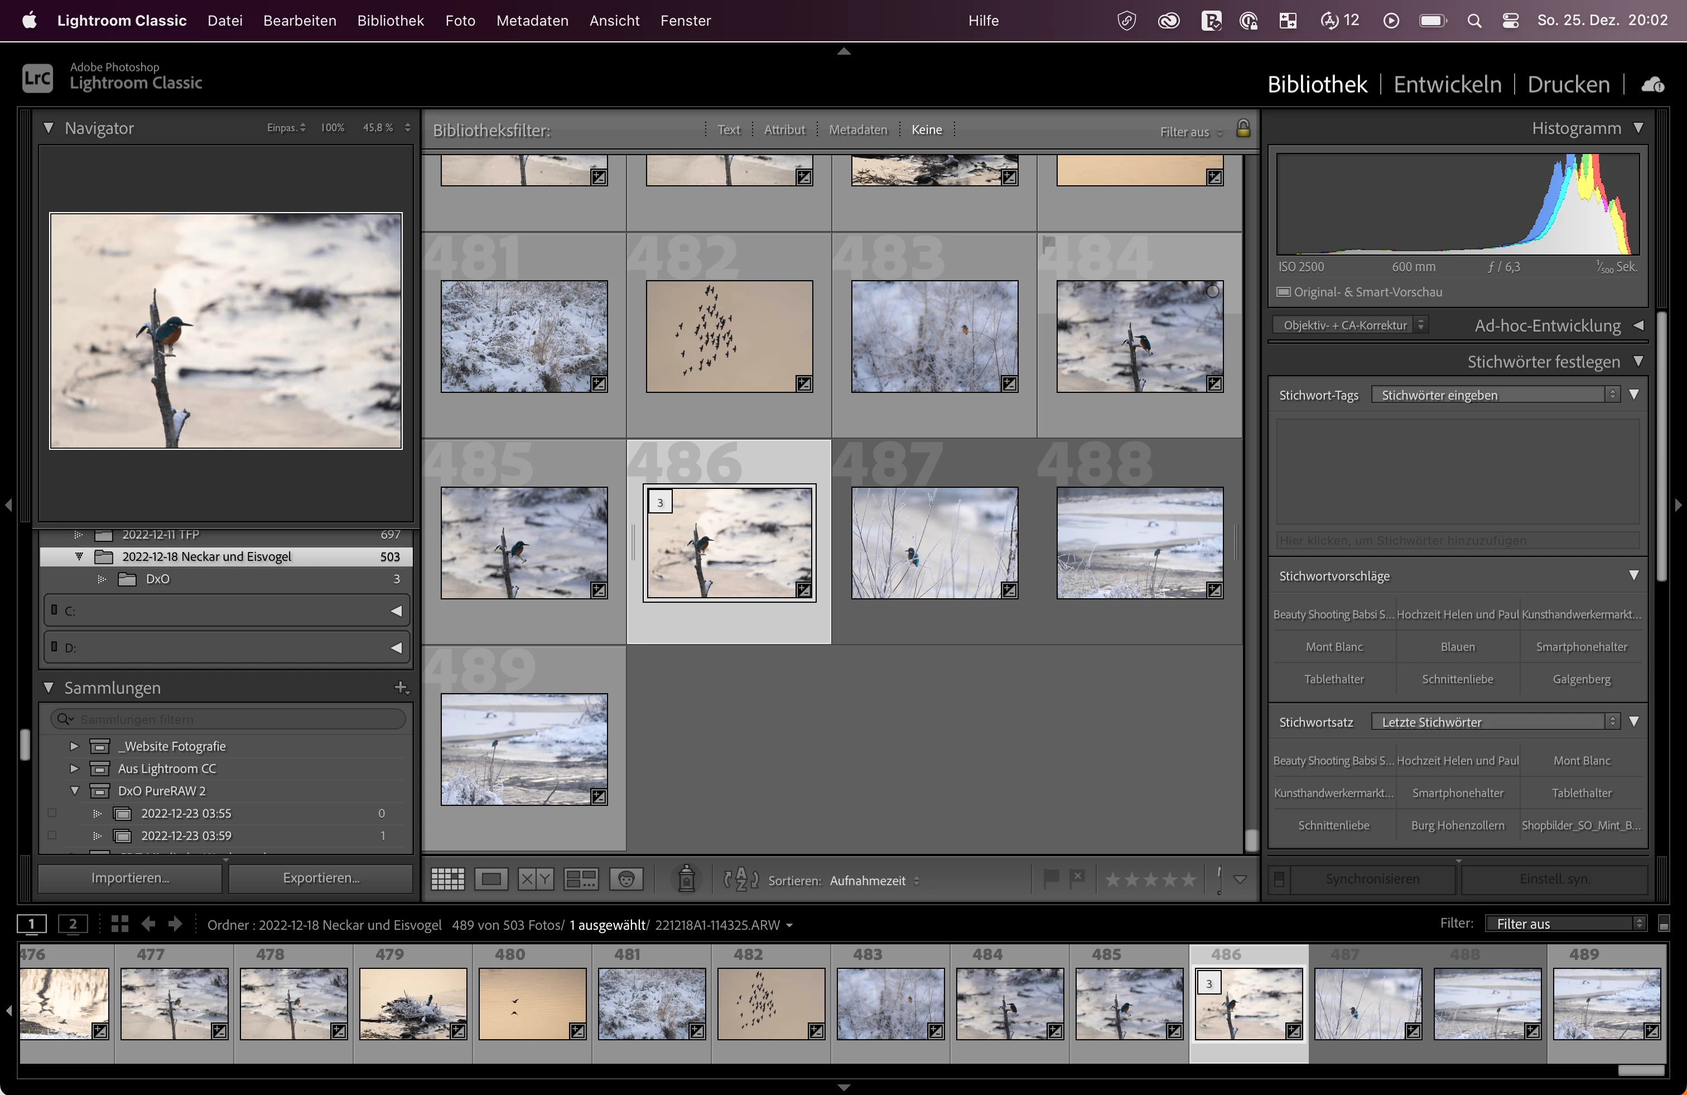The width and height of the screenshot is (1687, 1095).
Task: Open the Bibliothek menu in menu bar
Action: pyautogui.click(x=390, y=21)
